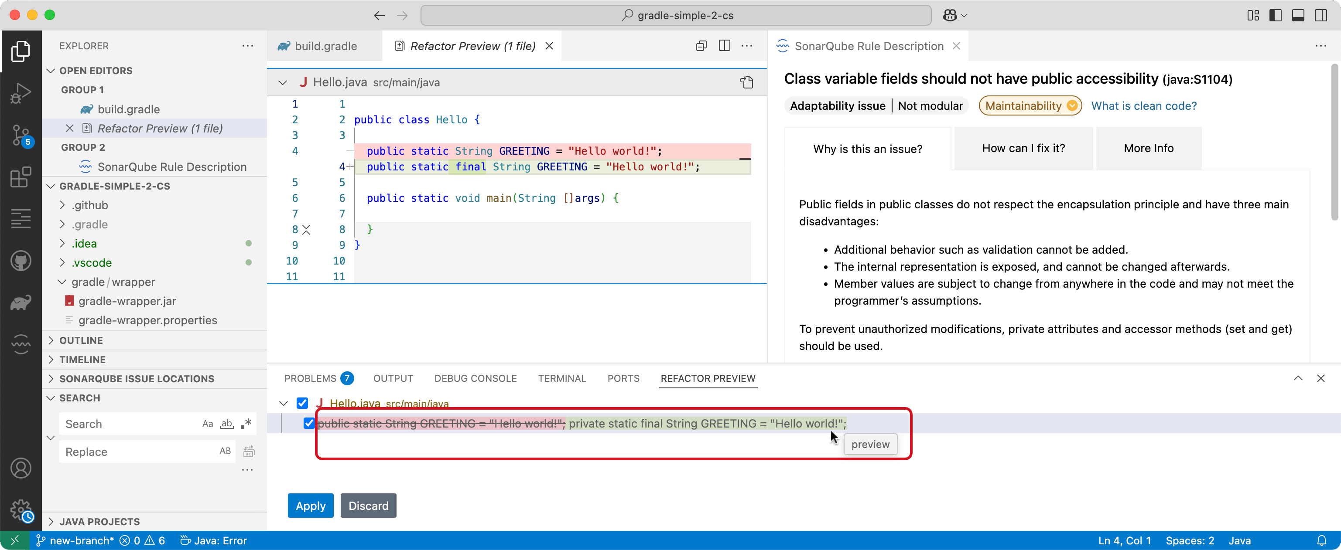Open the Terminal panel tab
The height and width of the screenshot is (550, 1341).
point(562,378)
